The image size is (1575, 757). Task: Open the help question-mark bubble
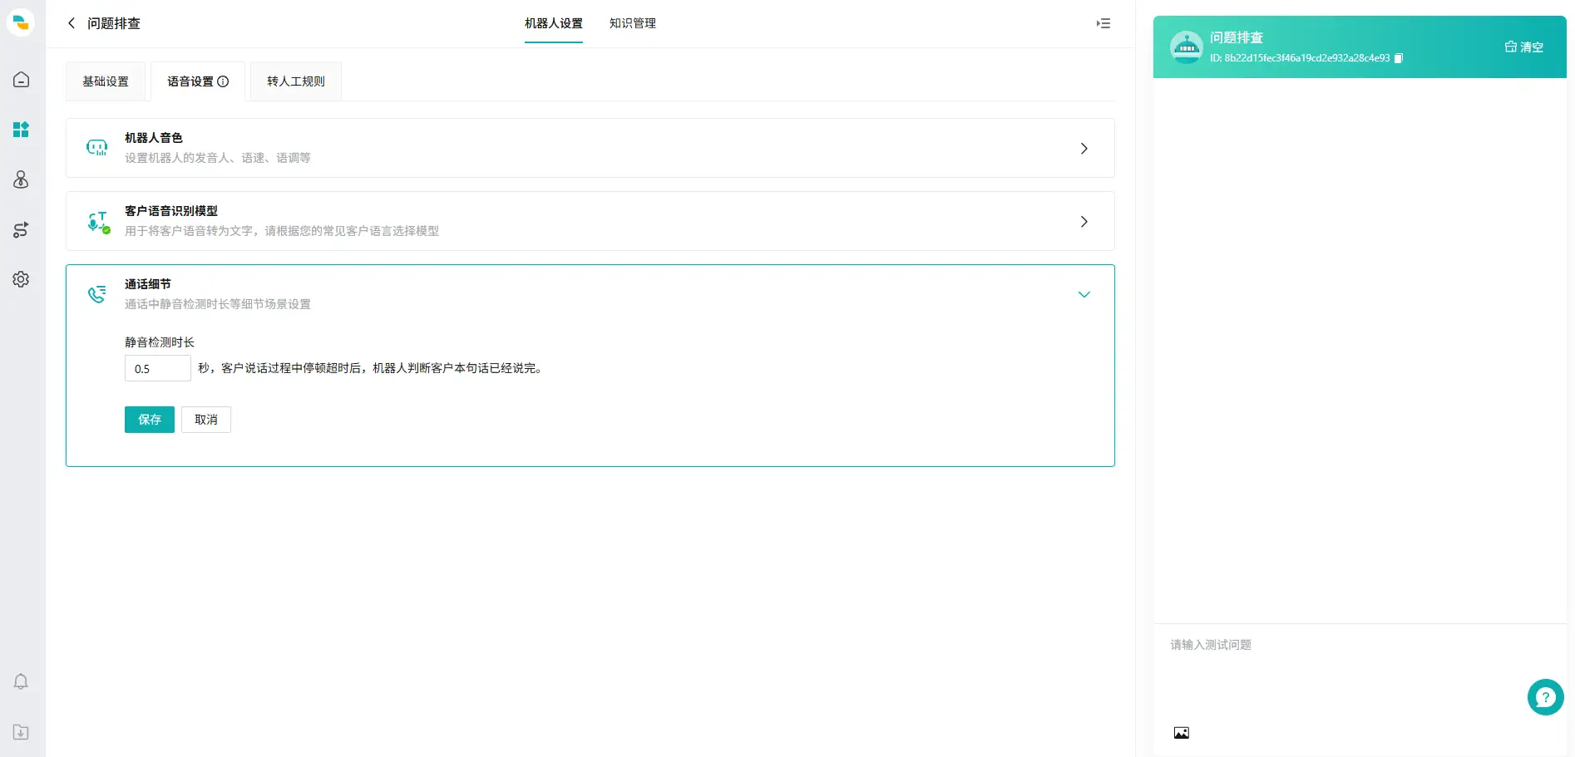[x=1546, y=697]
